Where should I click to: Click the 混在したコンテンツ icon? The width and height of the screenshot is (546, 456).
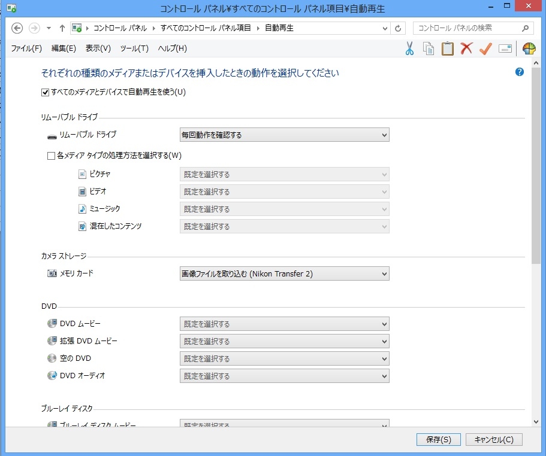pos(82,226)
